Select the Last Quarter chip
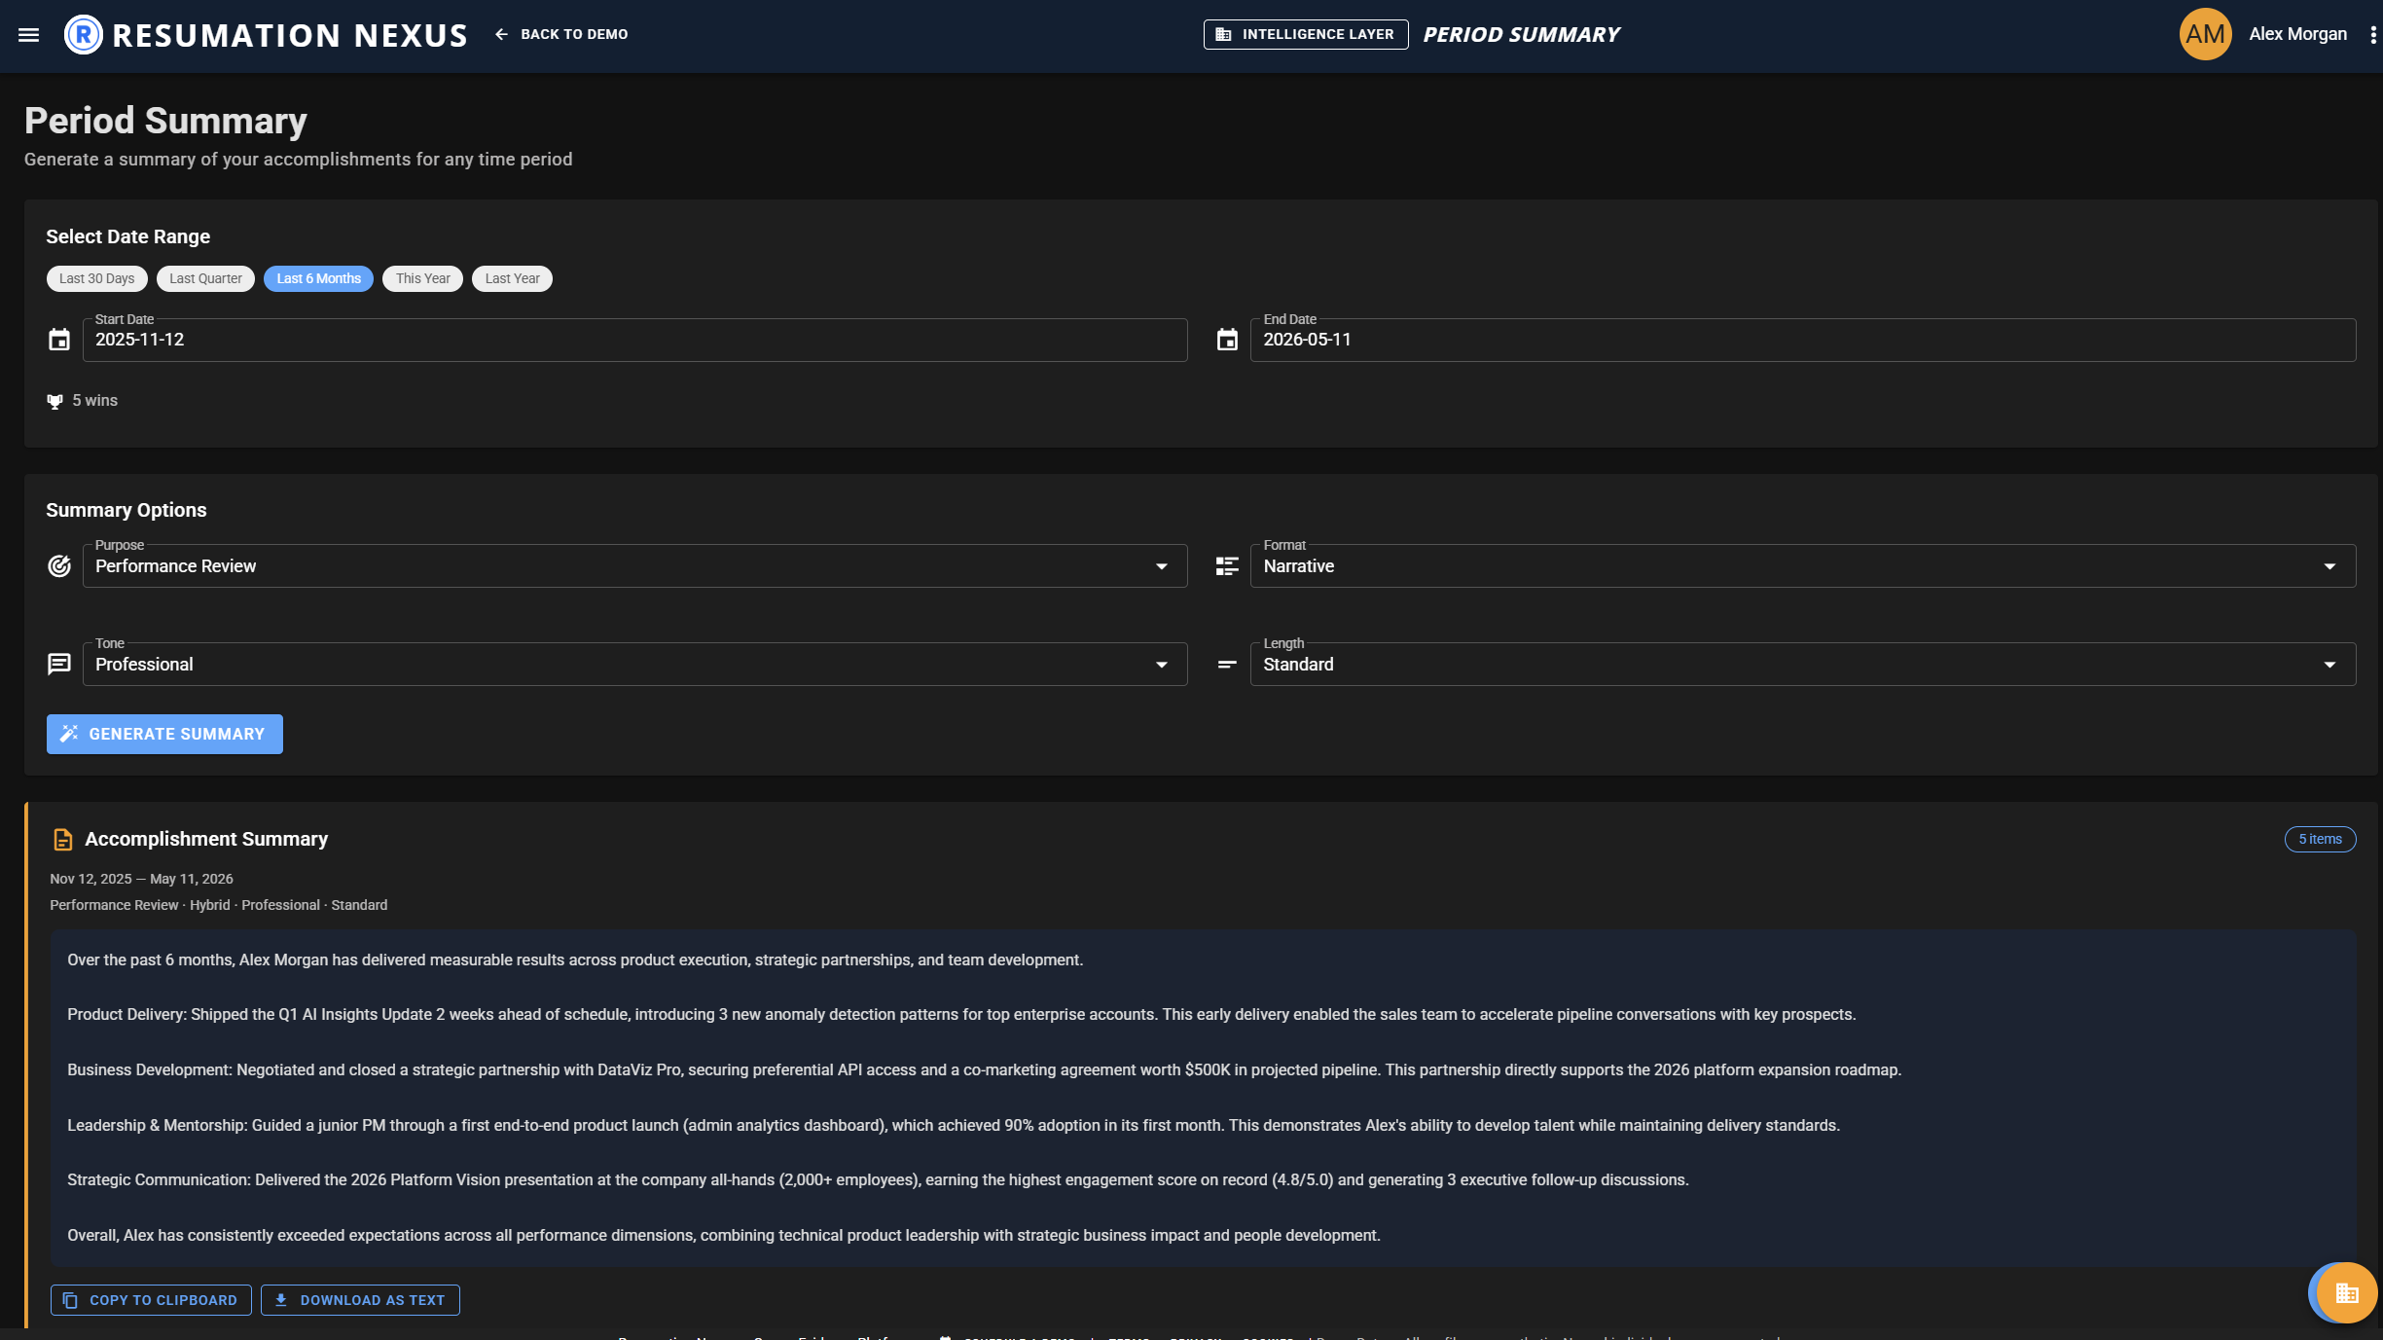 205,278
